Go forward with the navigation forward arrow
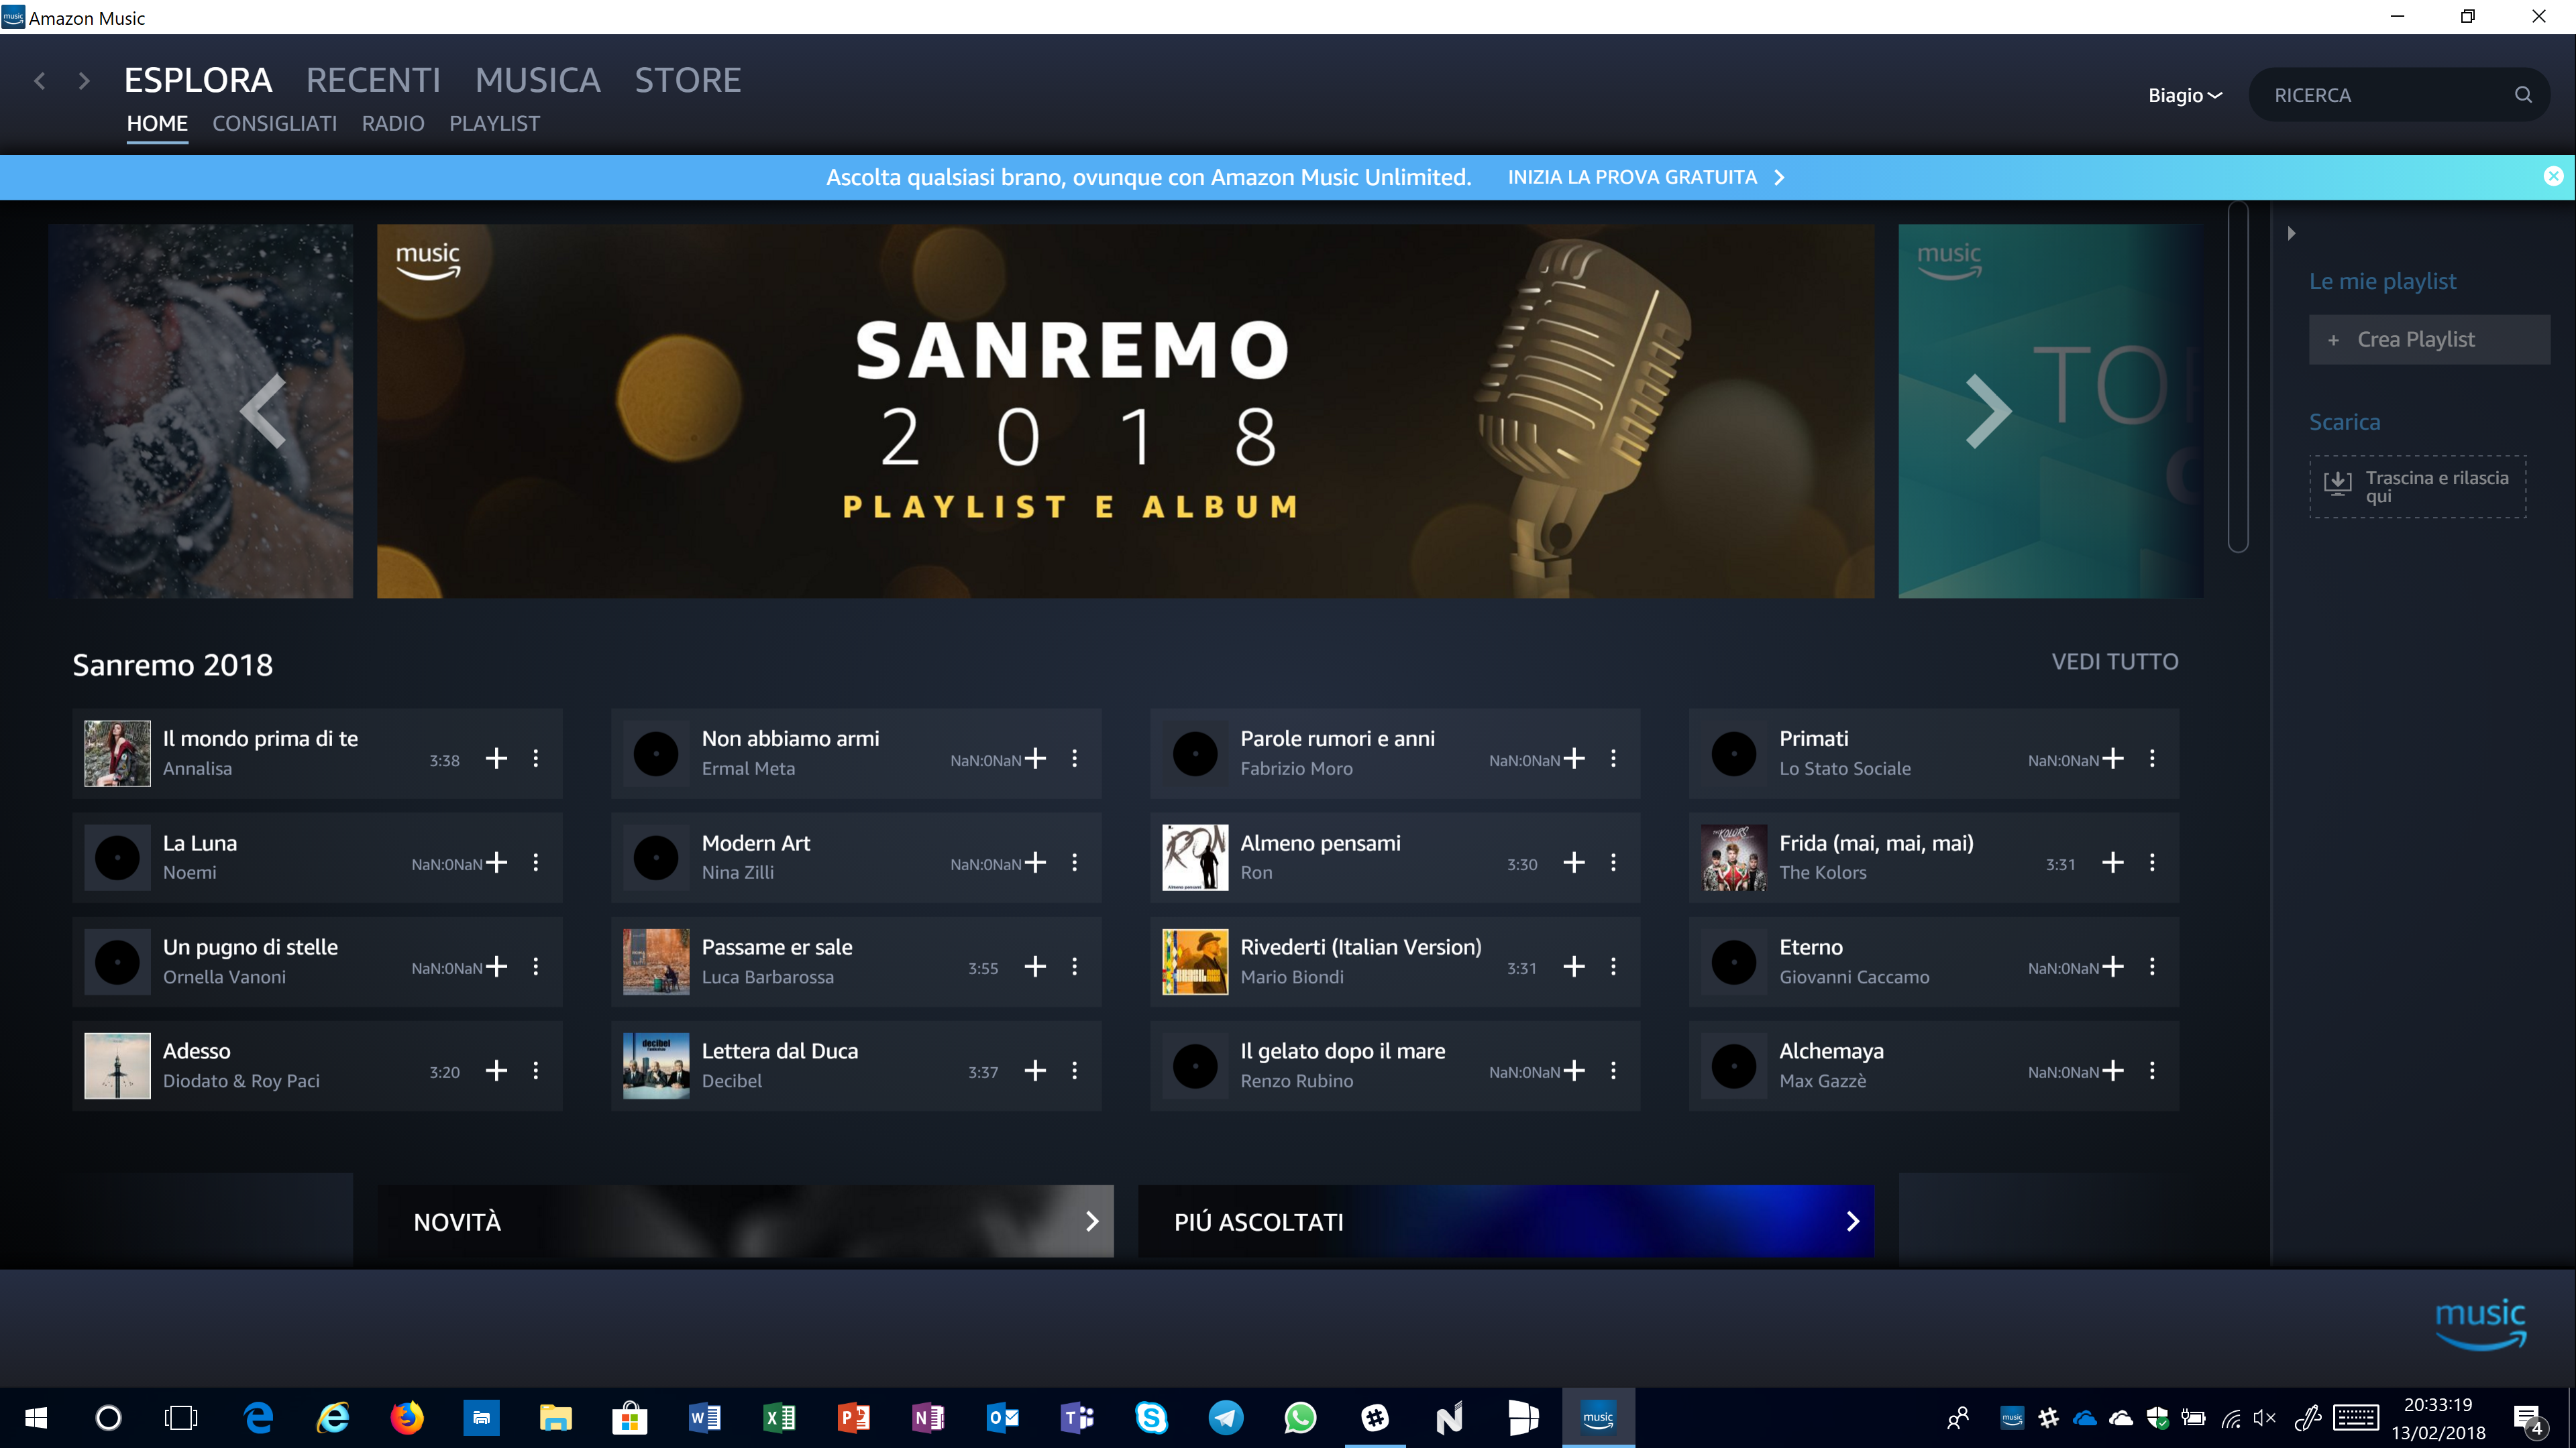This screenshot has width=2576, height=1448. pos(84,81)
